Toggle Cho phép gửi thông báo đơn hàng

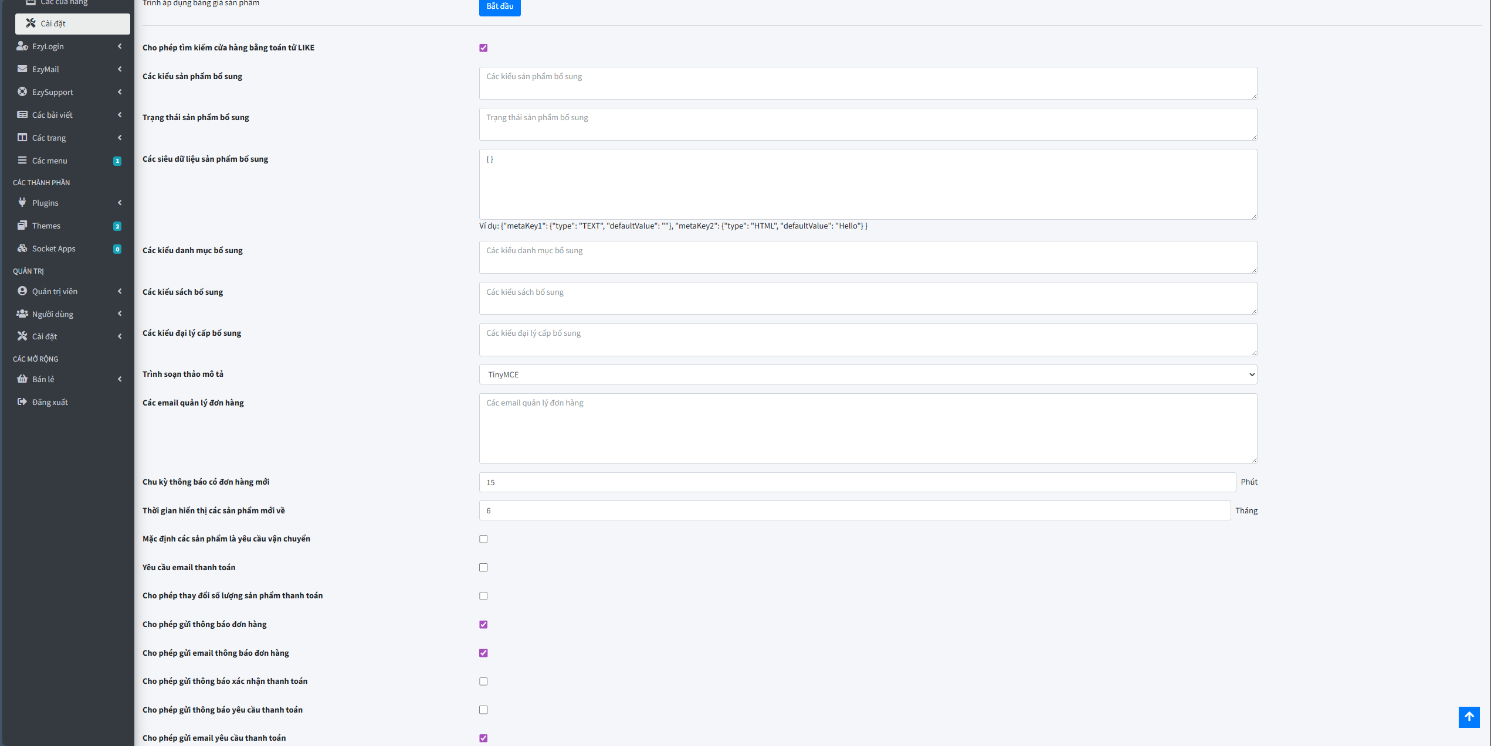tap(483, 624)
